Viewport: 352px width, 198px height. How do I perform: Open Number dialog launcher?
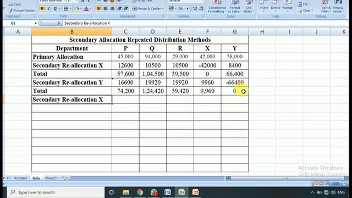click(x=203, y=16)
